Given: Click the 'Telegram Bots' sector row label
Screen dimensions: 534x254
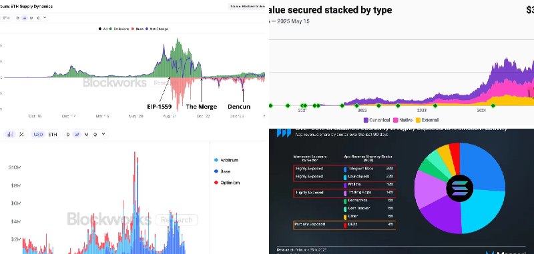Looking at the screenshot, I should [x=360, y=169].
